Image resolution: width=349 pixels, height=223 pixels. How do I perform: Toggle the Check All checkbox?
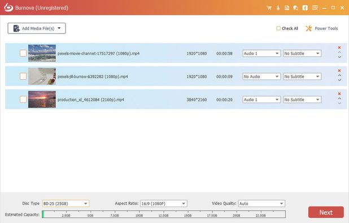click(x=278, y=28)
